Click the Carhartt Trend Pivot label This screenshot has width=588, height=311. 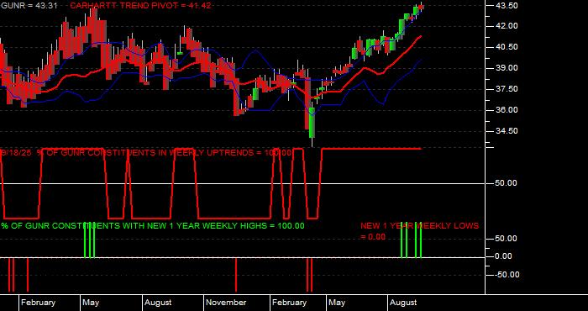click(140, 6)
